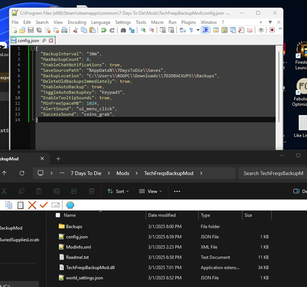
Task: Open the Sort dropdown in File Explorer
Action: click(x=118, y=191)
